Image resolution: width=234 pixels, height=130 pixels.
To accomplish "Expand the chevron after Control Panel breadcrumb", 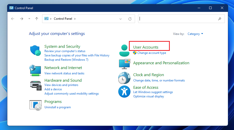I will (x=75, y=19).
